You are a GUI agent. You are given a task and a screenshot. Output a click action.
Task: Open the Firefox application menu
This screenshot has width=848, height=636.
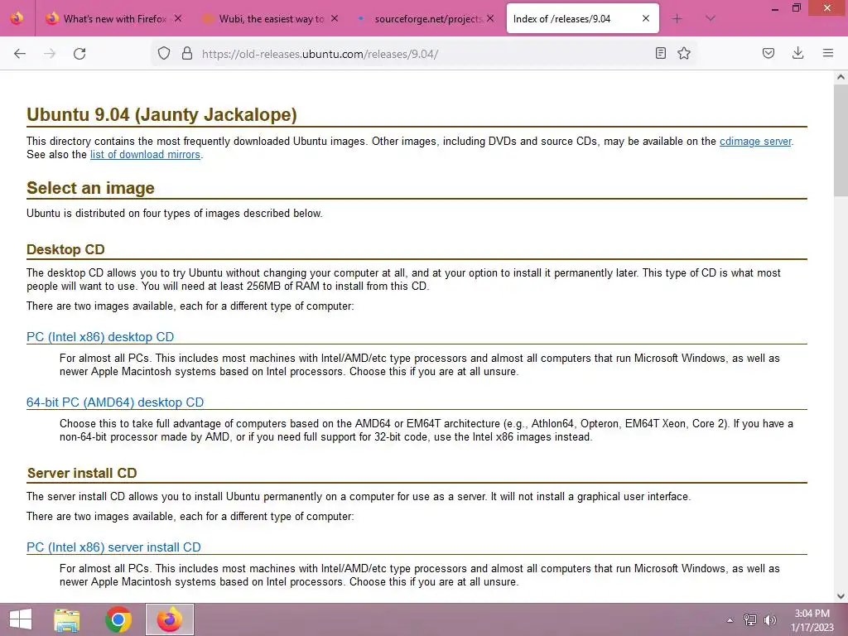[828, 53]
